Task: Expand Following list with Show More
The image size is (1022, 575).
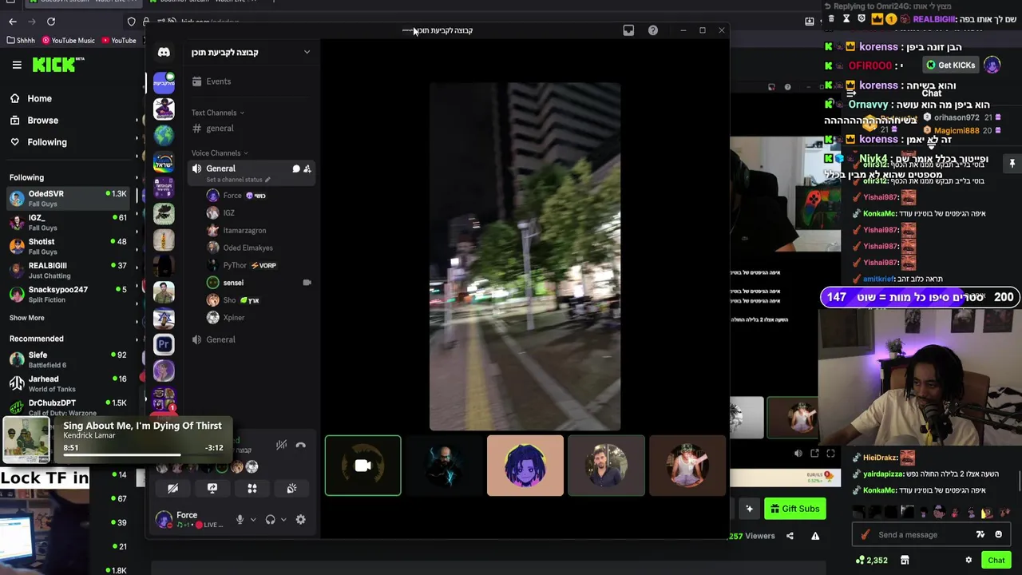Action: 27,318
